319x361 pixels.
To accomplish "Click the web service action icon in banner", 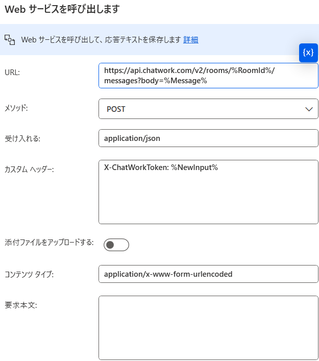I will [x=10, y=40].
